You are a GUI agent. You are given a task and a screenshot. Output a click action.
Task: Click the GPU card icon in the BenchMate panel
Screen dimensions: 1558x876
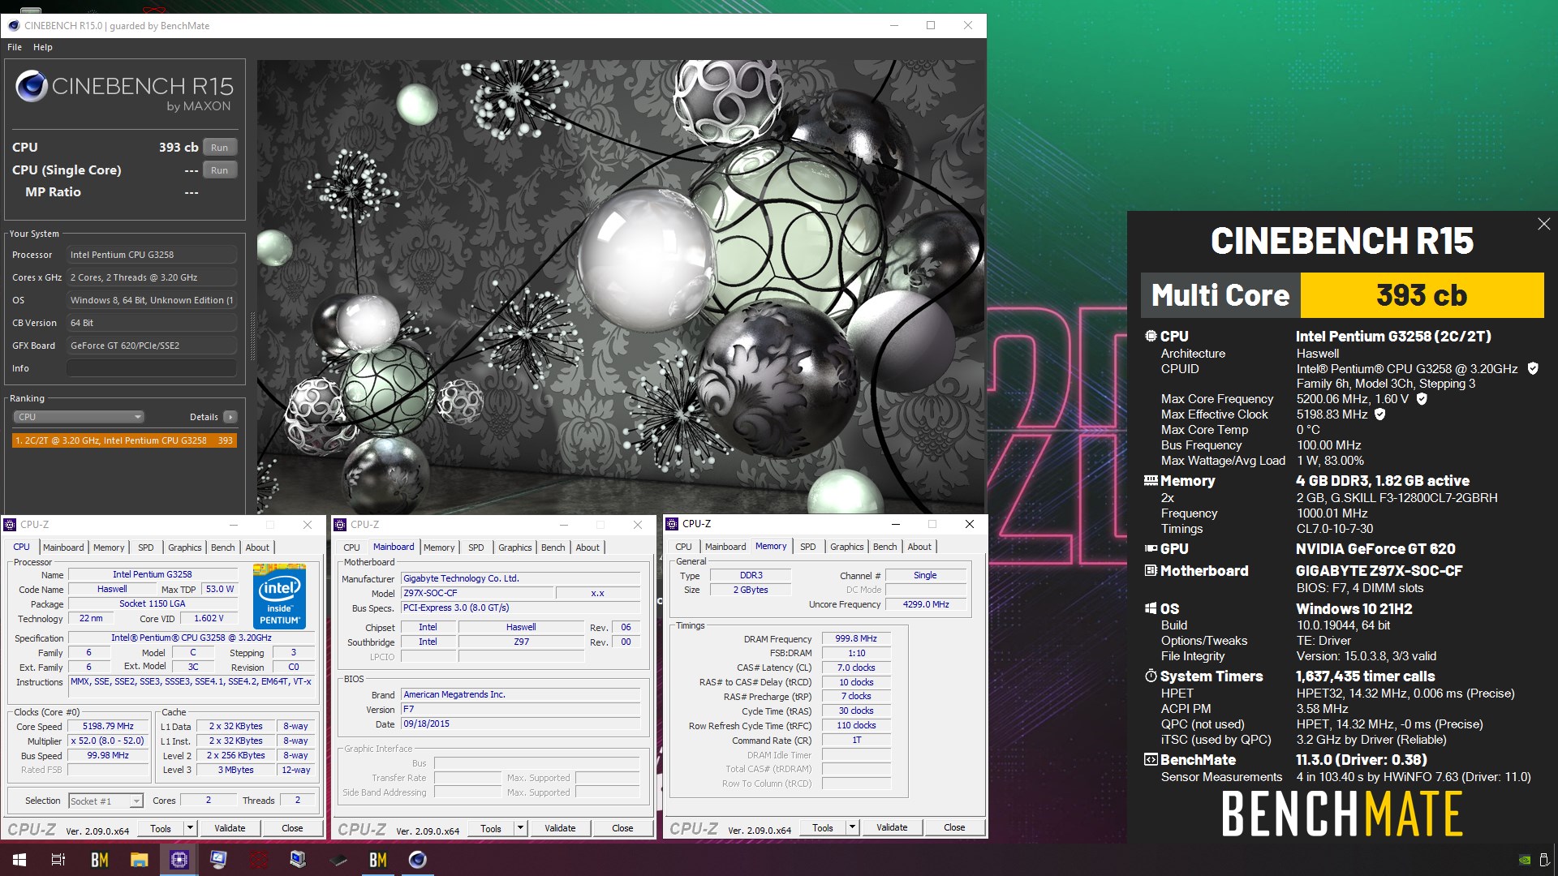[x=1151, y=548]
